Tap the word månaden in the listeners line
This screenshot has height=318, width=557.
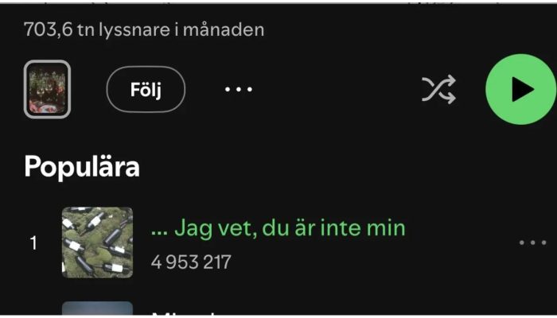click(x=224, y=30)
